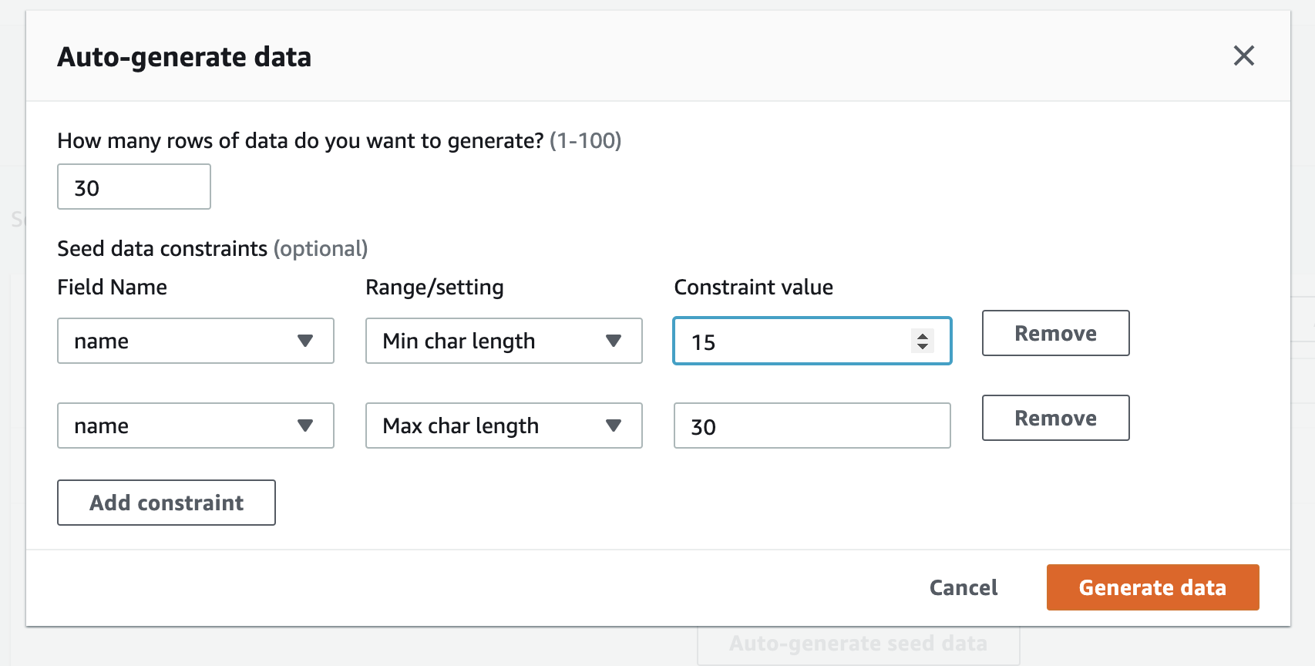The height and width of the screenshot is (666, 1315).
Task: Select the rows count input showing 30
Action: (133, 187)
